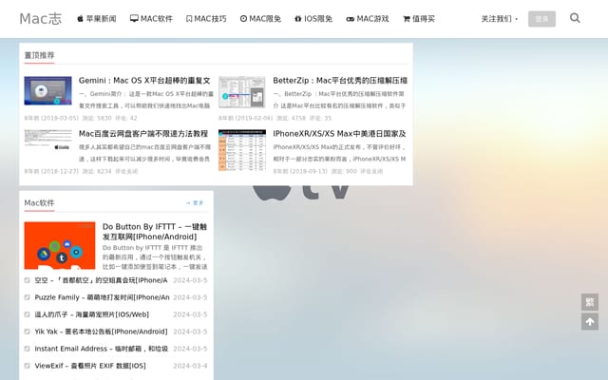Viewport: 608px width, 380px height.
Task: Click the icon before Puzzle Family
Action: pyautogui.click(x=28, y=297)
